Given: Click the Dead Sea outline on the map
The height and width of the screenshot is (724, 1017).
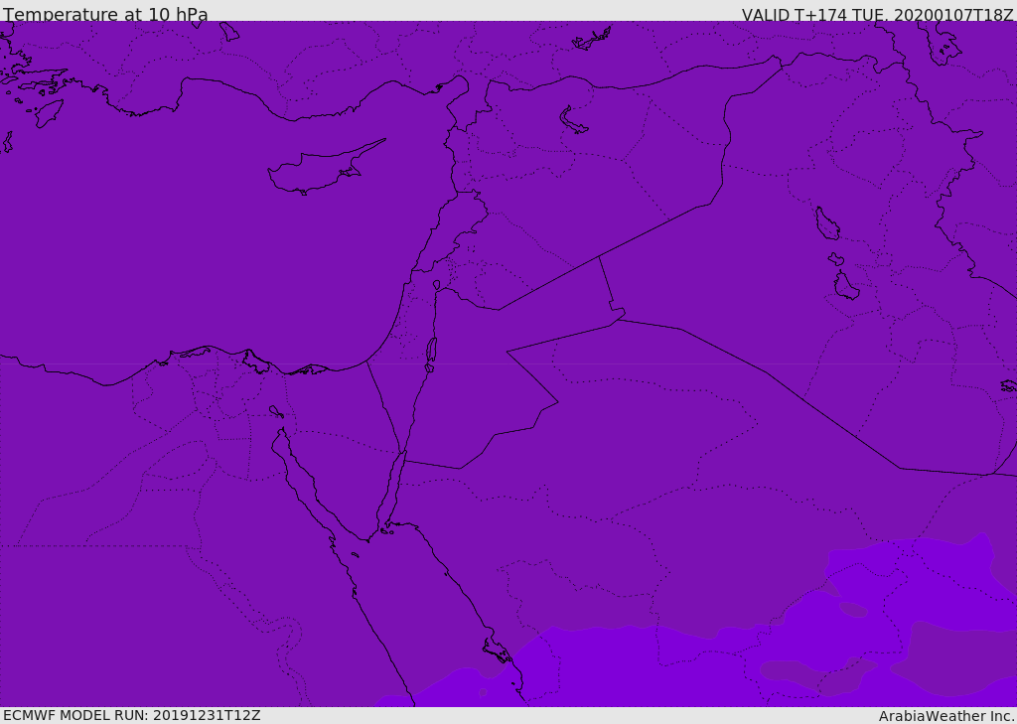Looking at the screenshot, I should 431,355.
